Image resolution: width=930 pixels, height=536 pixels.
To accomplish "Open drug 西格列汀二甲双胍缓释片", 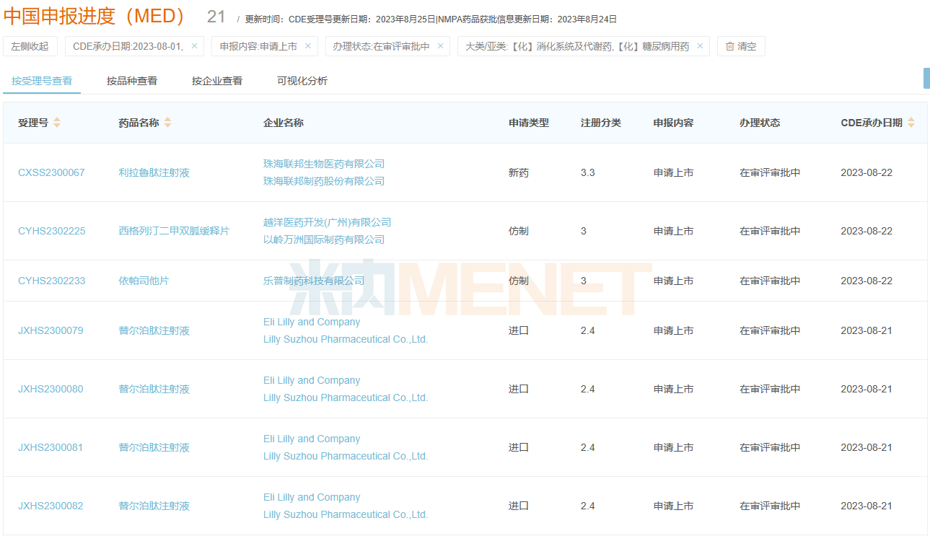I will click(x=175, y=231).
